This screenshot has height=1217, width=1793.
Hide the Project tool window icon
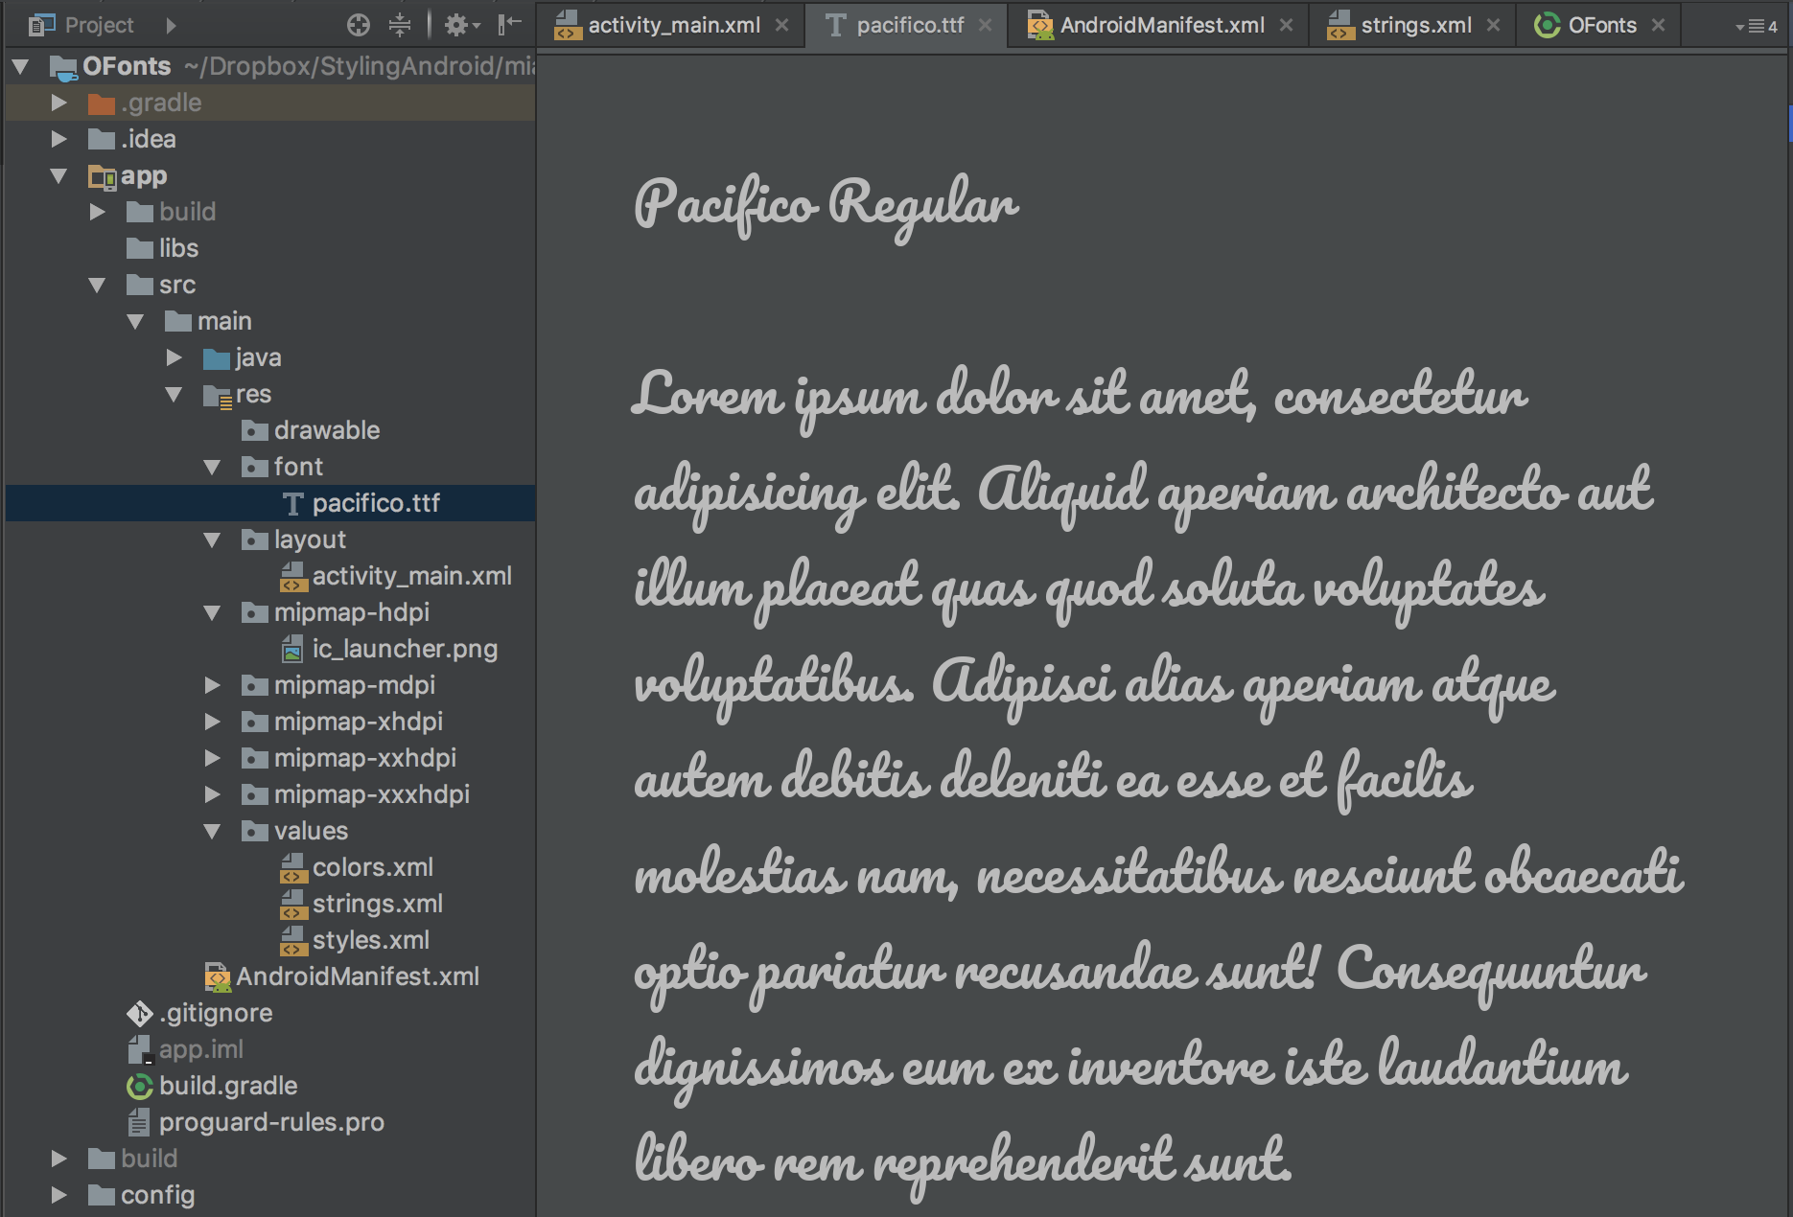pyautogui.click(x=509, y=25)
